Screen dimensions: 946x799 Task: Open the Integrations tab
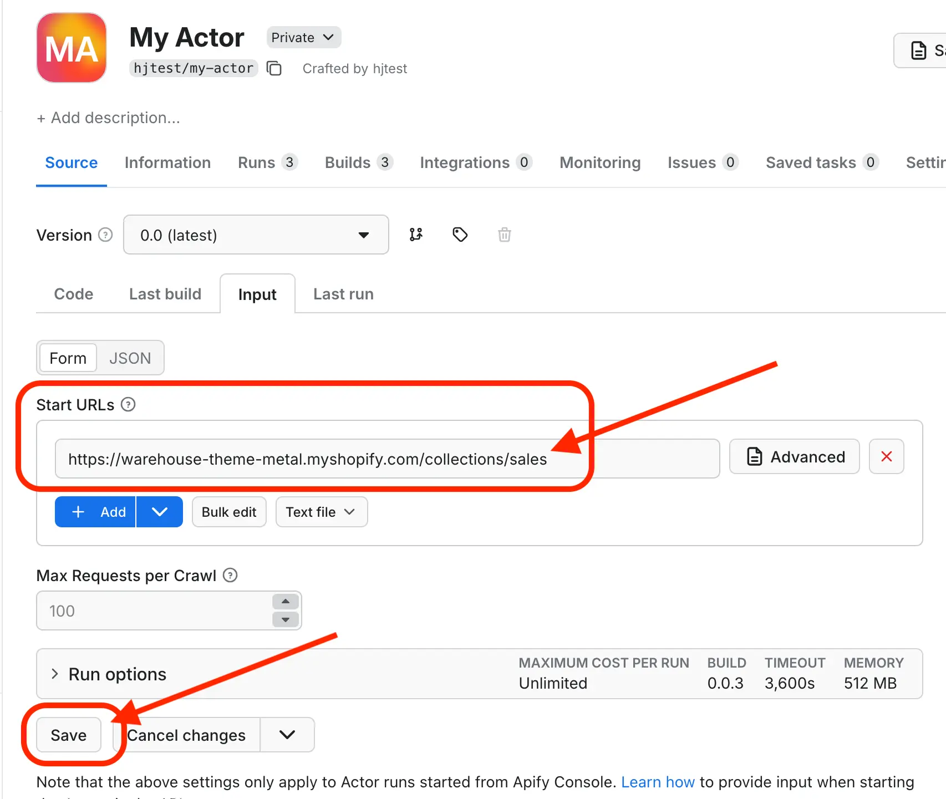(476, 162)
